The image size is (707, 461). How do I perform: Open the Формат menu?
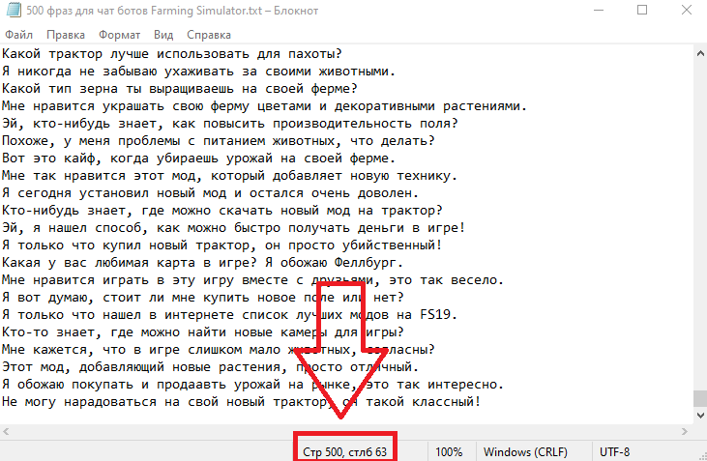(x=120, y=35)
